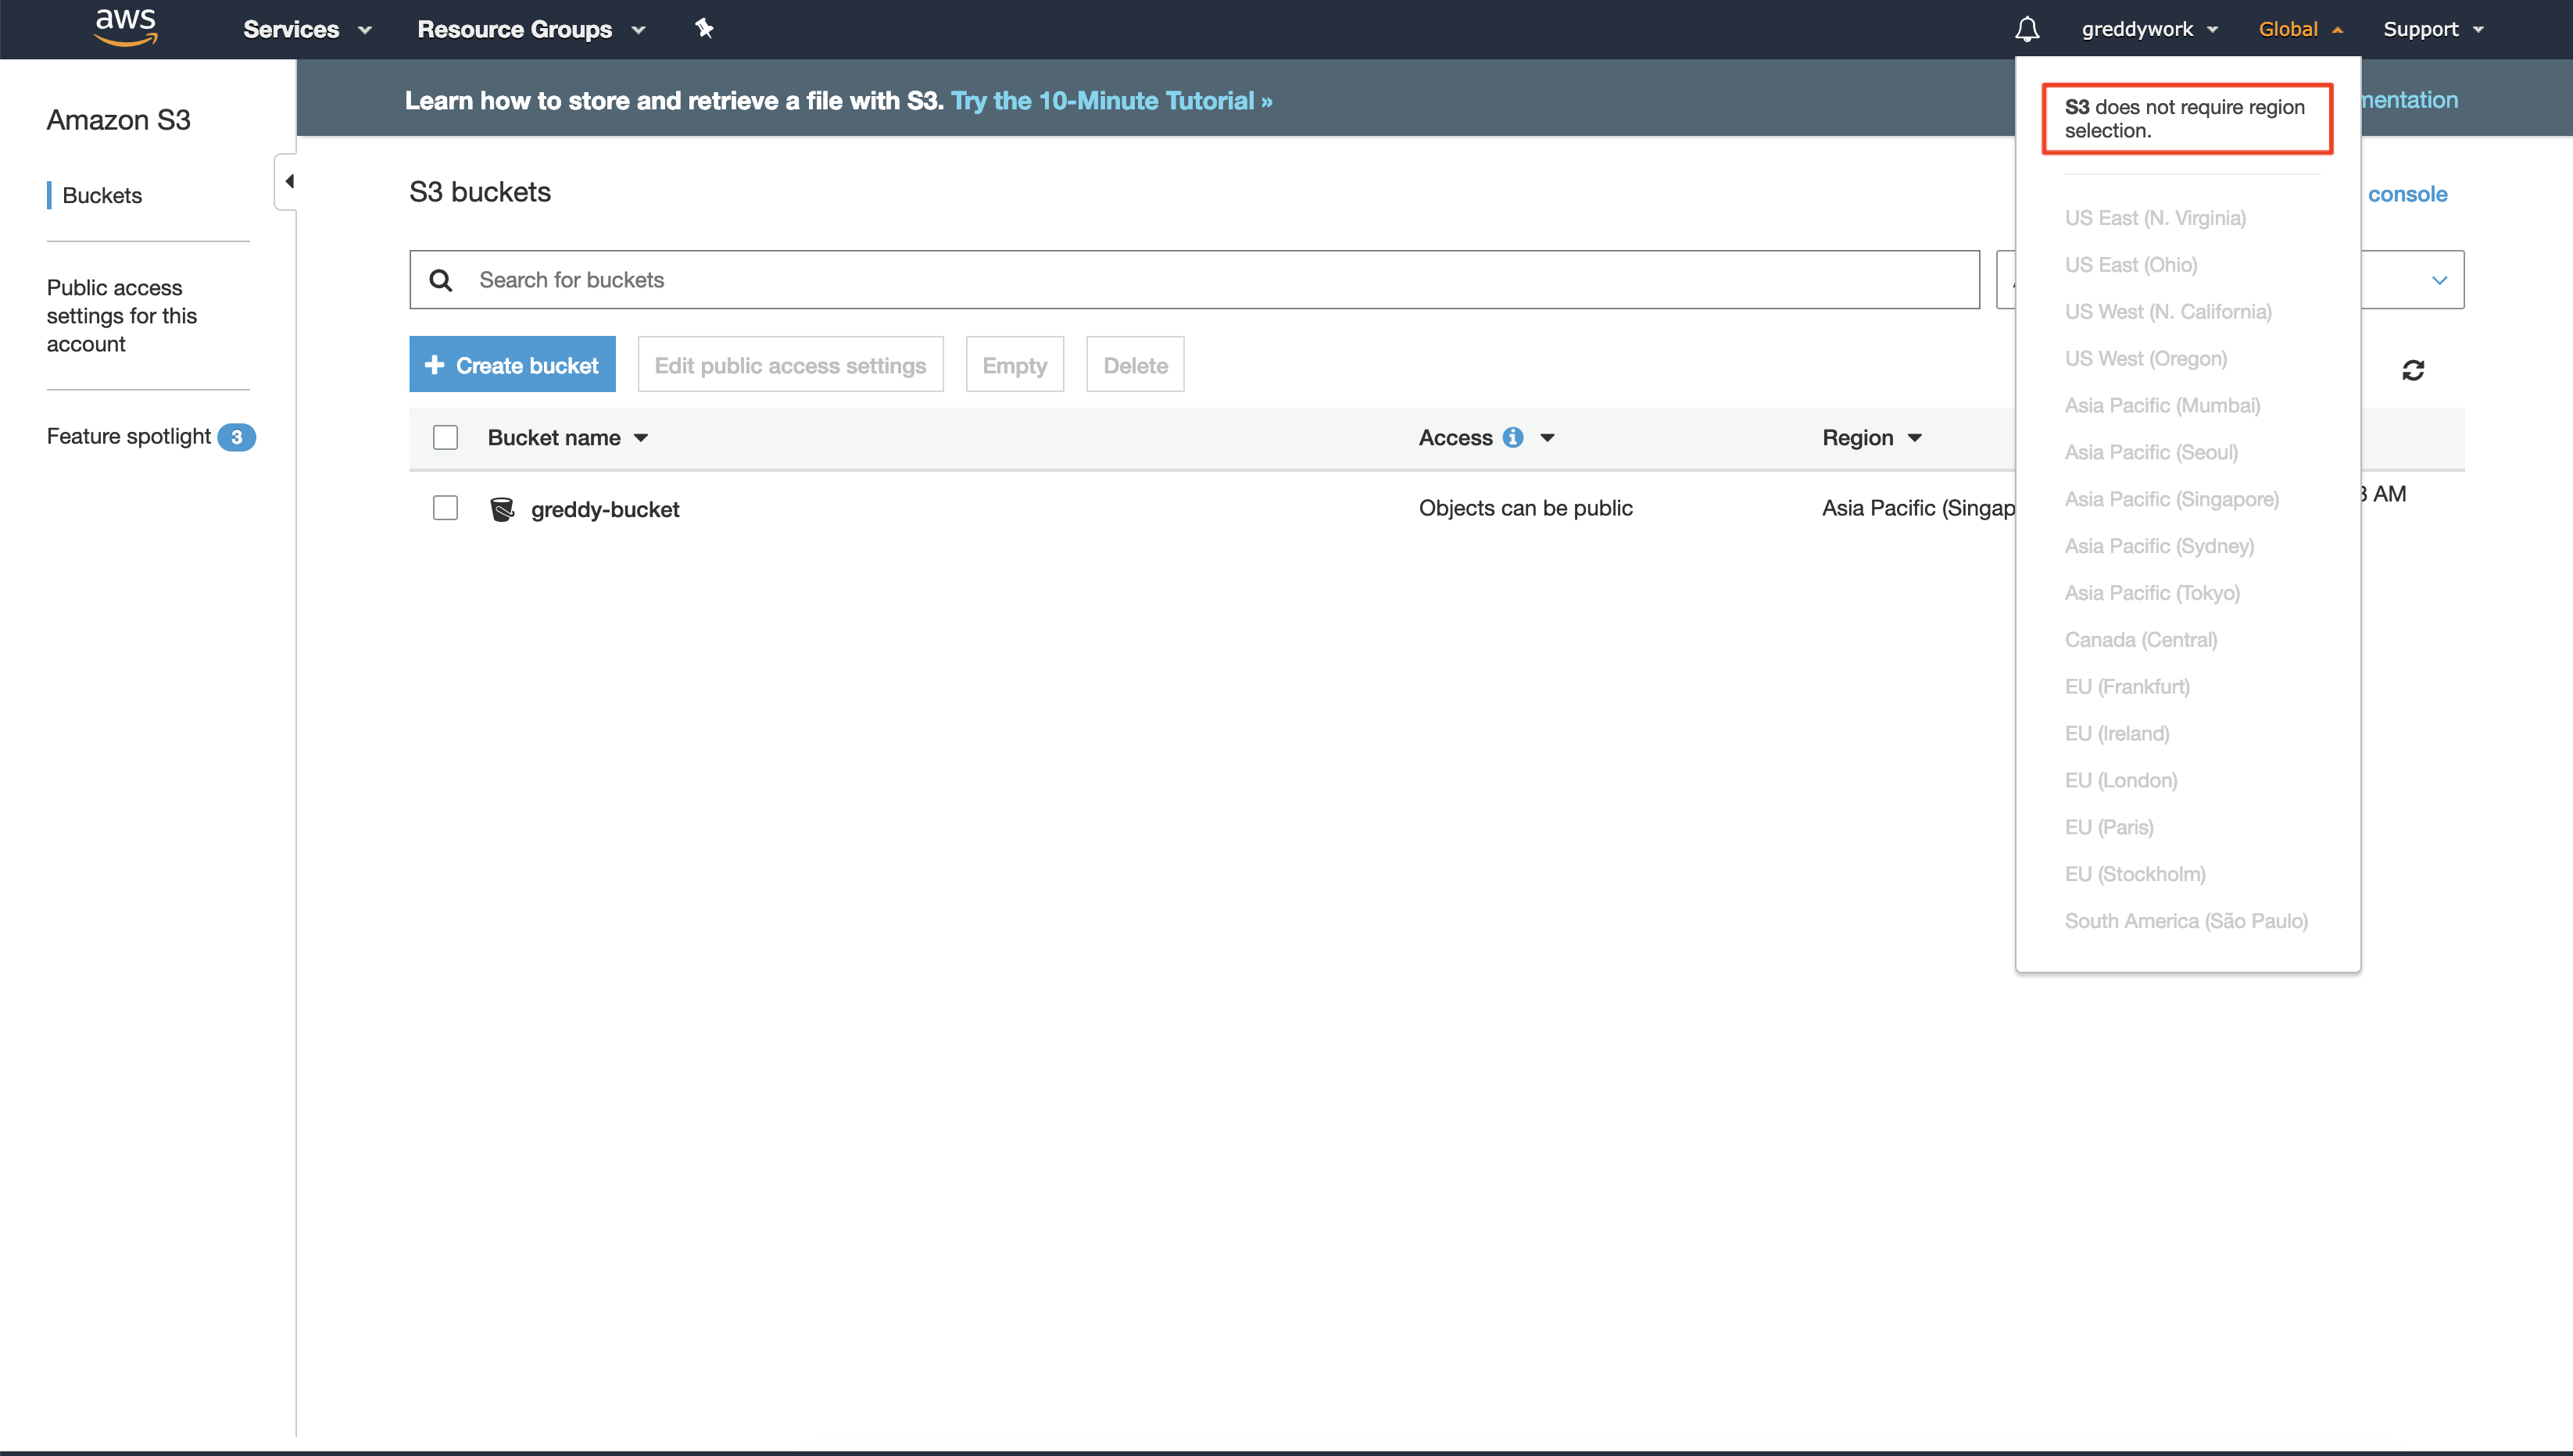Expand the Services dropdown menu
The image size is (2573, 1456).
(307, 29)
